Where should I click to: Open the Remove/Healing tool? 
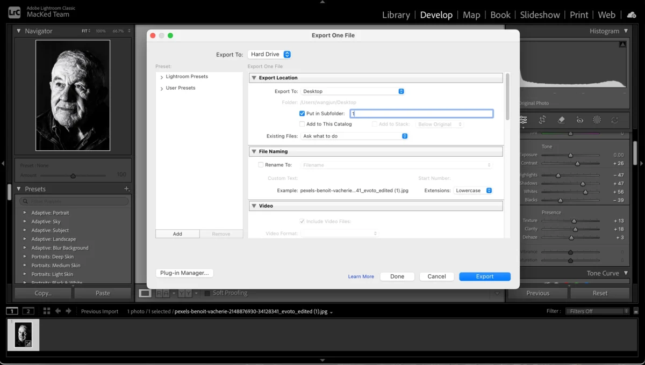point(561,120)
